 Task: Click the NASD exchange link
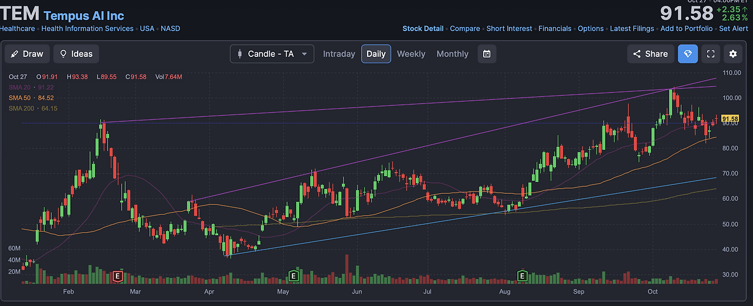pyautogui.click(x=171, y=28)
